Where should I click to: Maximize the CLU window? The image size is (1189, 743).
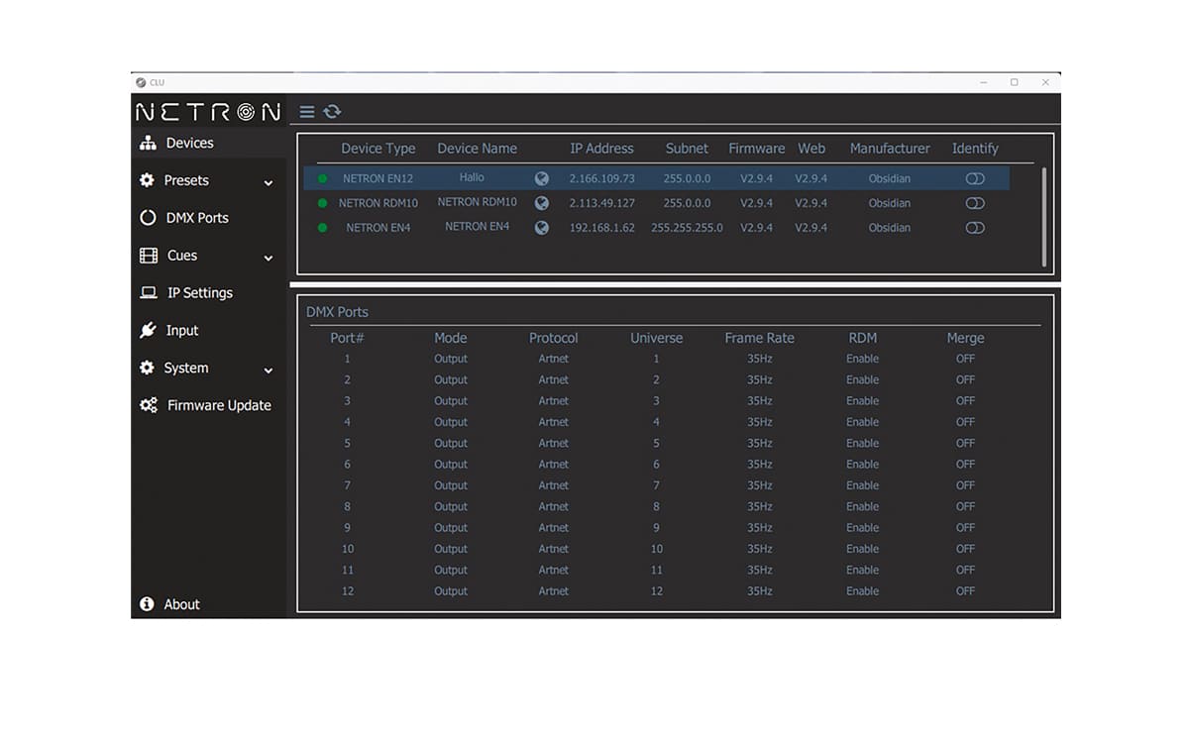1014,82
